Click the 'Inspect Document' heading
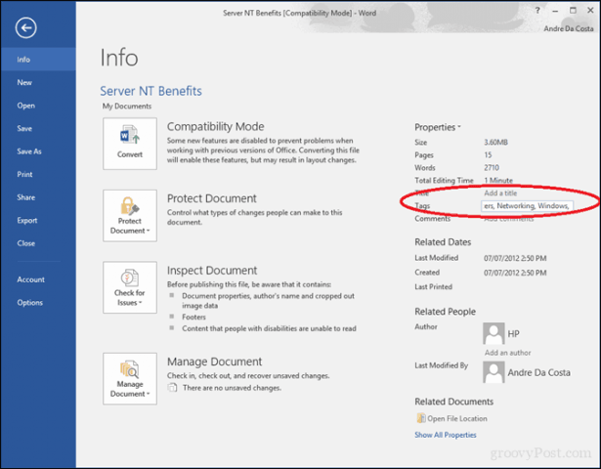The image size is (601, 469). (212, 271)
